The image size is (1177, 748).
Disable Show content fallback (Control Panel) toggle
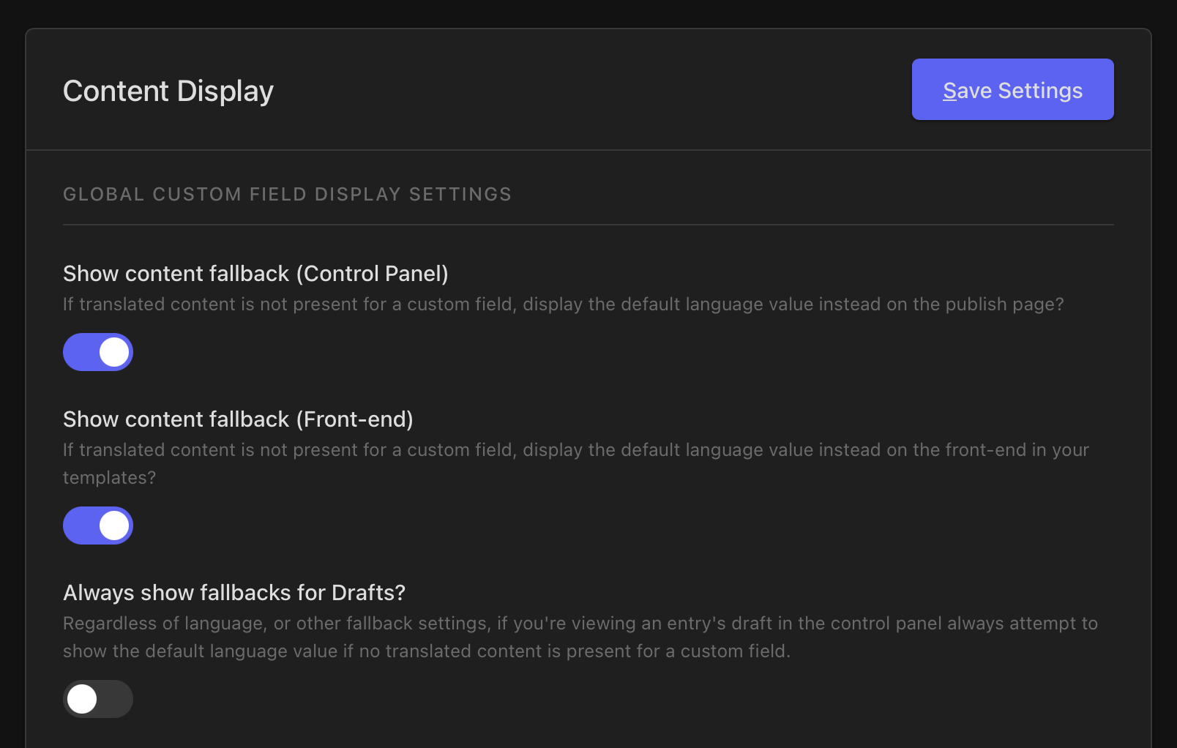click(x=98, y=352)
